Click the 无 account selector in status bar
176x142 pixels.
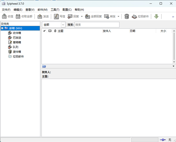170,140
